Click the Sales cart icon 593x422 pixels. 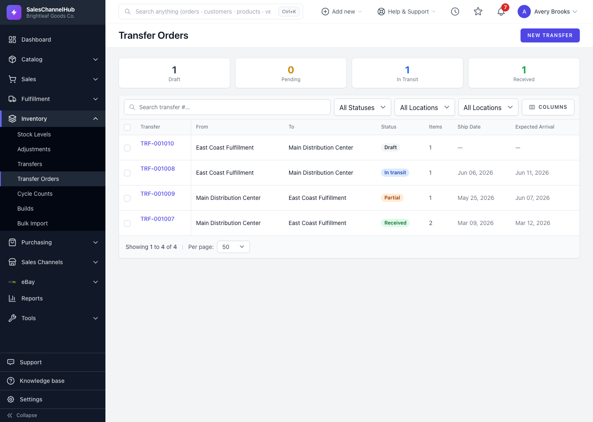[x=12, y=79]
